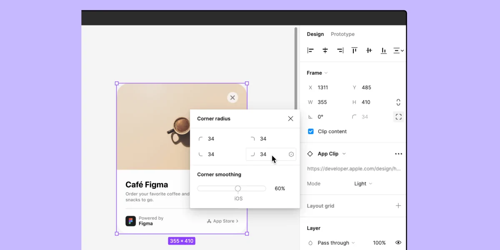
Task: Close the Corner radius popup
Action: coord(290,119)
